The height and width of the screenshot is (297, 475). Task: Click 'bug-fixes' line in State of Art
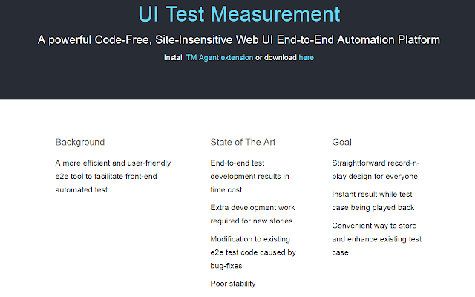pyautogui.click(x=226, y=266)
